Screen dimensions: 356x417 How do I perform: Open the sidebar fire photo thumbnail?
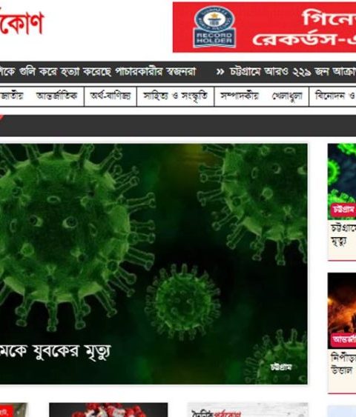click(342, 310)
